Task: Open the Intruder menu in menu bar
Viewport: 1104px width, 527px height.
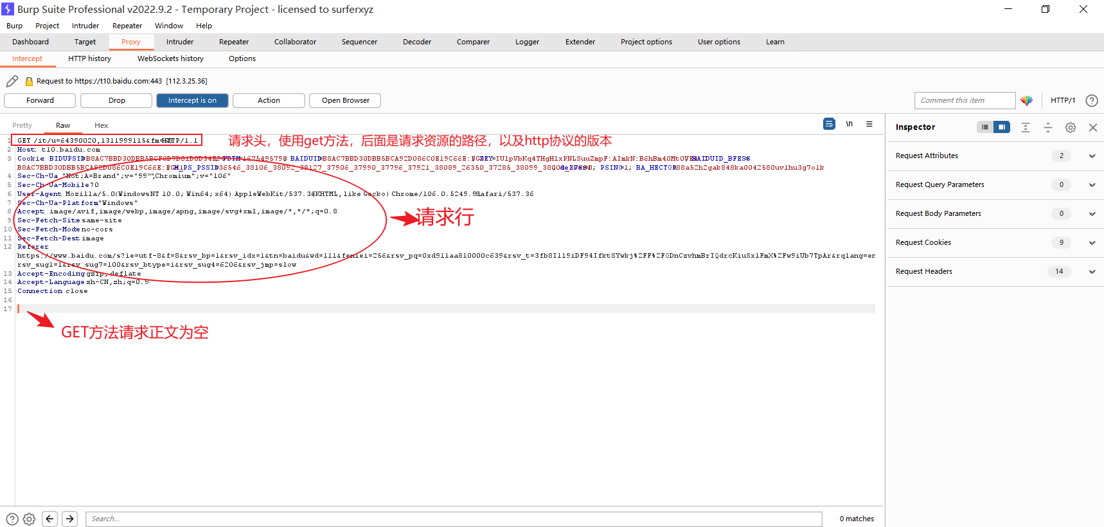Action: pos(85,26)
